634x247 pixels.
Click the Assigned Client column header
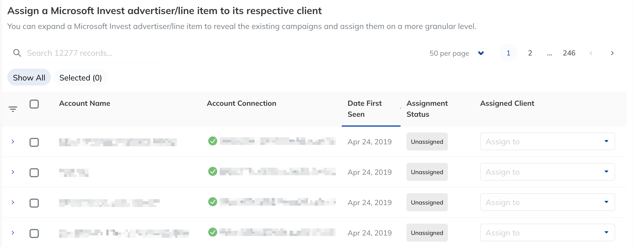point(507,103)
